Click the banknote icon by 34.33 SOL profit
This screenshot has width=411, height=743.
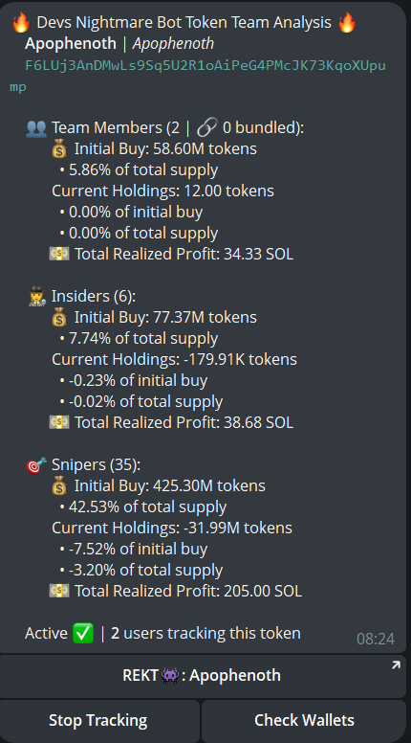[59, 254]
